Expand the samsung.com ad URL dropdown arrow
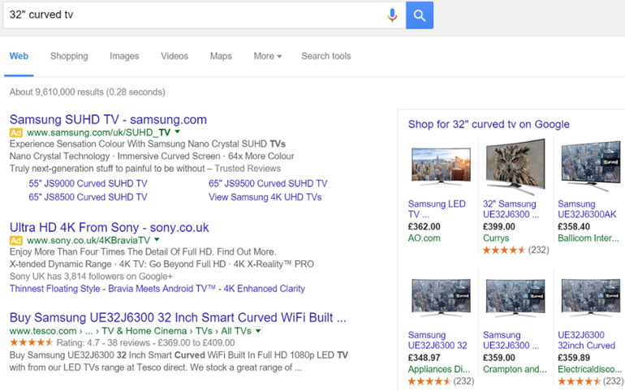The image size is (625, 391). point(177,131)
